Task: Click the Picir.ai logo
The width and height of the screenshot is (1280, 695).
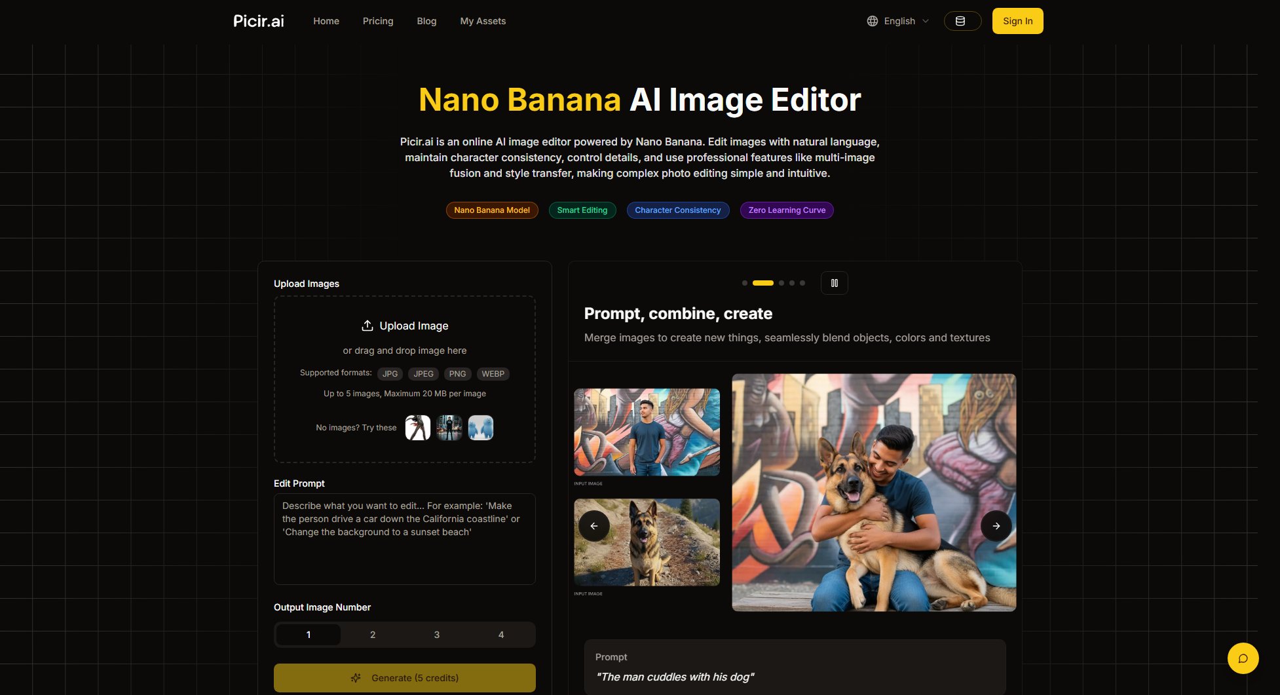Action: tap(259, 21)
